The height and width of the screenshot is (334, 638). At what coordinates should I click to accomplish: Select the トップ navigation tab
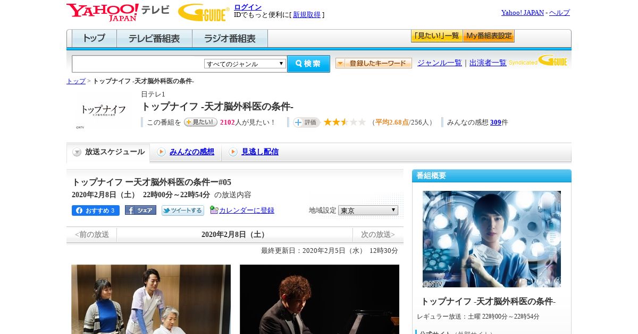click(94, 38)
